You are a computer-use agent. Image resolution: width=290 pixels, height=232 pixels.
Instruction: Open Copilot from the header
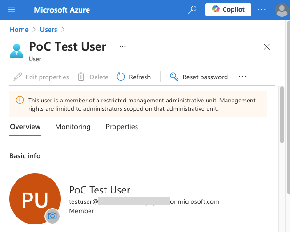[x=228, y=10]
